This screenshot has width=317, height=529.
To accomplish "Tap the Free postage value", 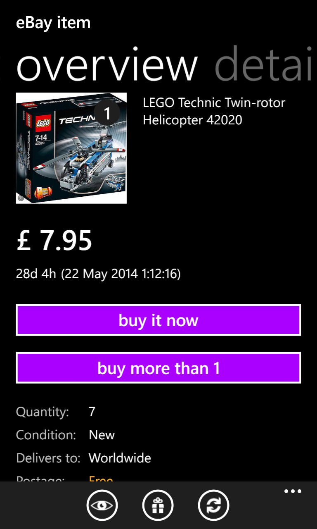I will 101,479.
